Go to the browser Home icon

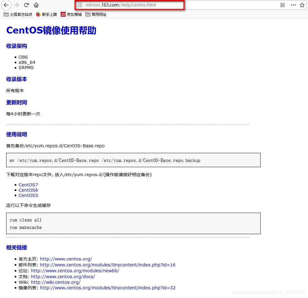pos(36,5)
